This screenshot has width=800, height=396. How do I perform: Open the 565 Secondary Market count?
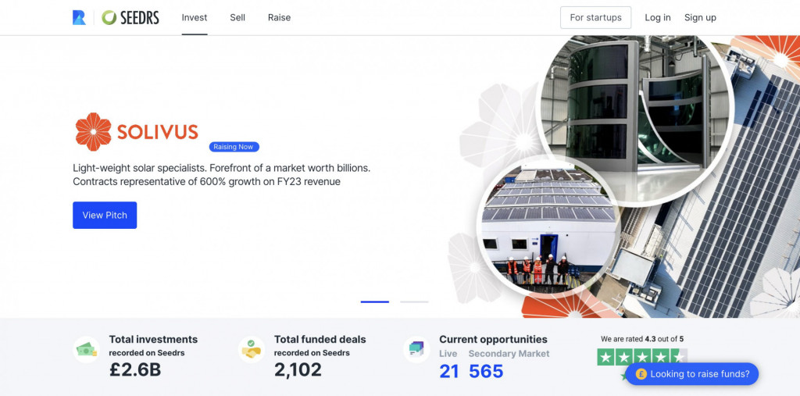pyautogui.click(x=486, y=372)
